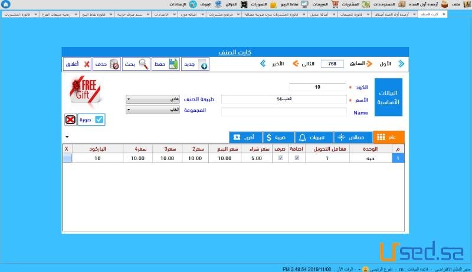This screenshot has width=472, height=272.
Task: Open the المجموعة group dropdown
Action: coord(153,110)
